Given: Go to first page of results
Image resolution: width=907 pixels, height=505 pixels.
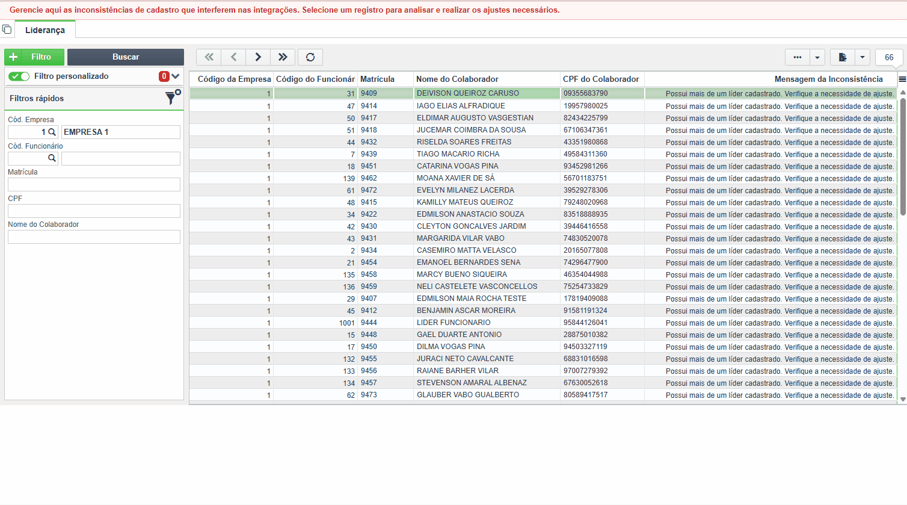Looking at the screenshot, I should click(x=209, y=57).
